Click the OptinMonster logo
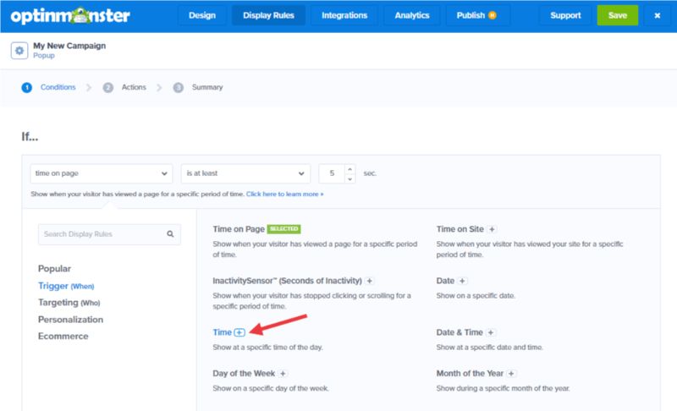The width and height of the screenshot is (677, 411). tap(70, 15)
